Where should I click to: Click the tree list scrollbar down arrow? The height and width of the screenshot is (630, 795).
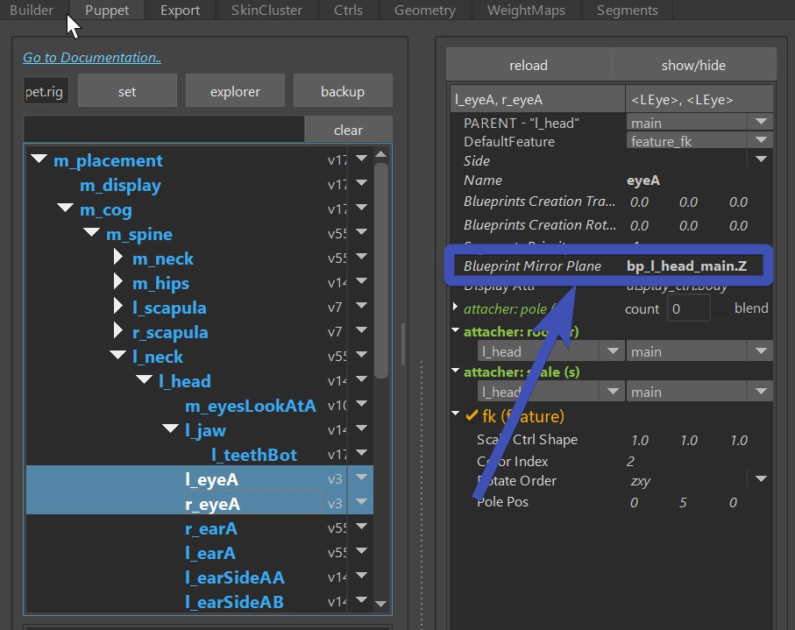point(381,603)
